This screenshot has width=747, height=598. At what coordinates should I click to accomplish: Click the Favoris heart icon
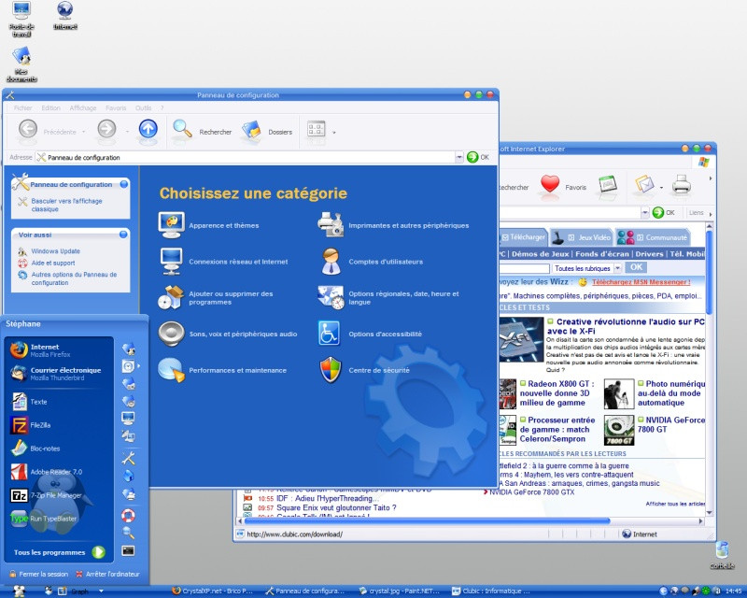tap(550, 185)
